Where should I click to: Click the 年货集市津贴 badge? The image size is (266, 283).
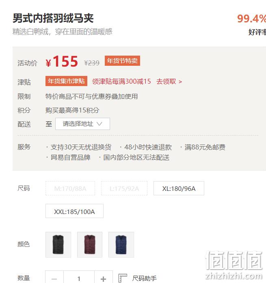pos(66,81)
